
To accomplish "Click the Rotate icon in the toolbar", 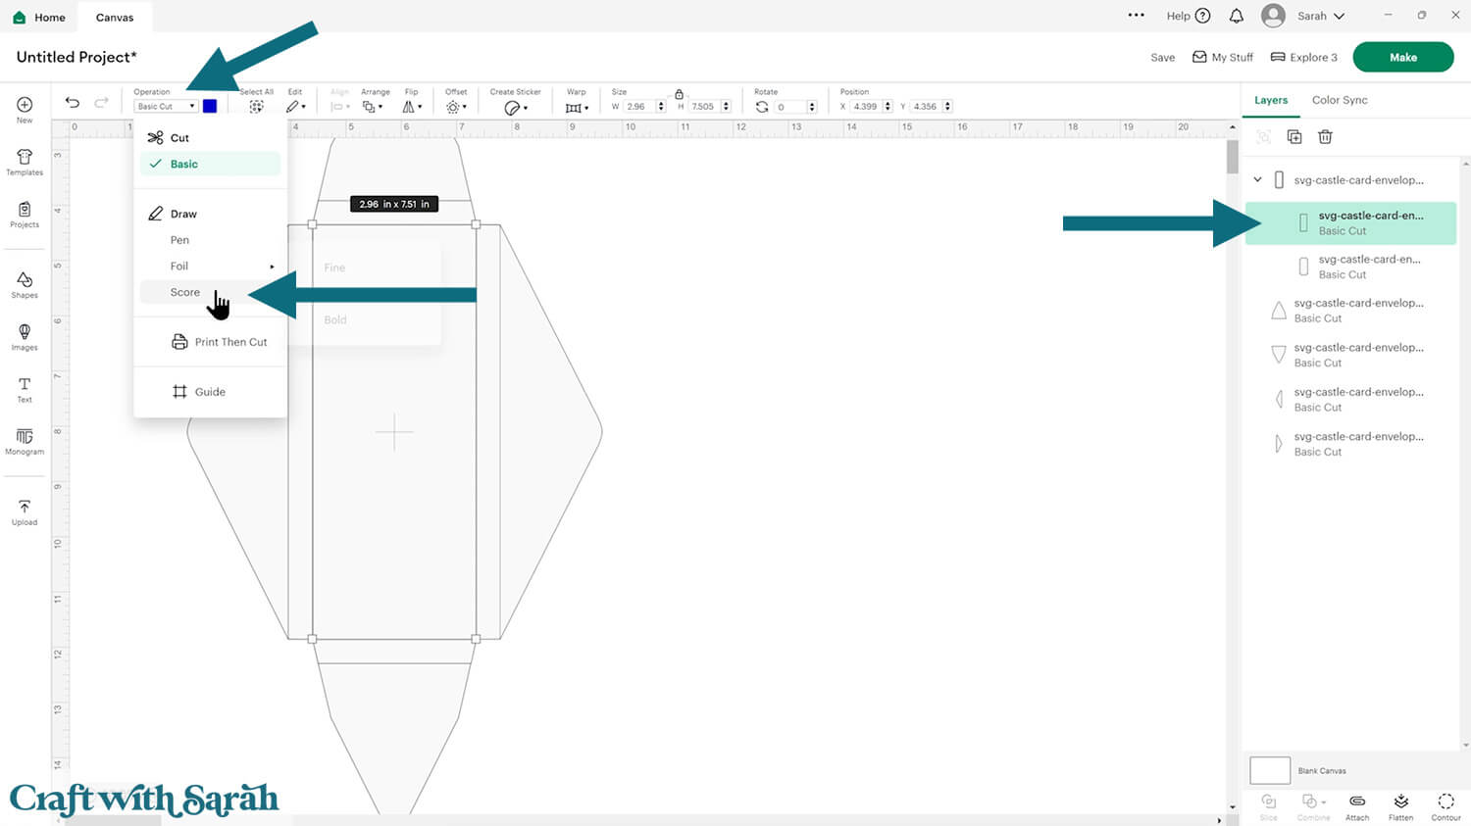I will [762, 107].
